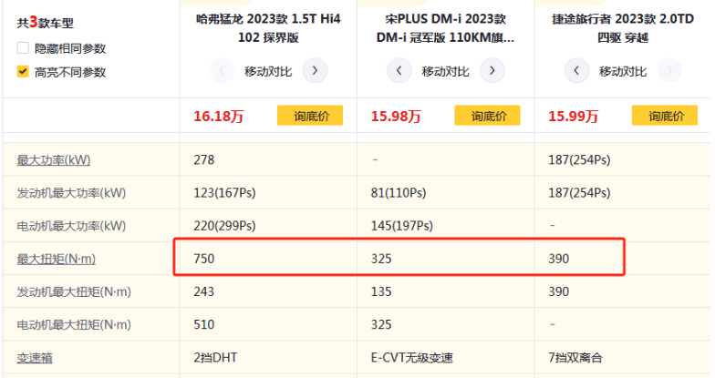Viewport: 715px width, 378px height.
Task: Click the 123(167Ps) engine power value
Action: 224,193
